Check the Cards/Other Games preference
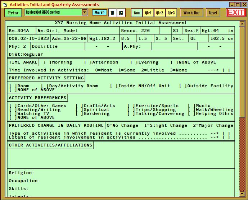Screen dimensions: 248x200 coord(13,106)
